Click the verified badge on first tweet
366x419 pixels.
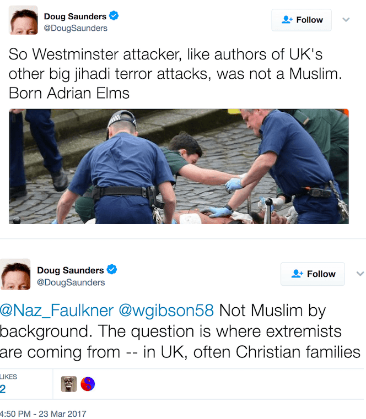tap(114, 16)
